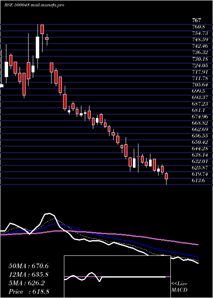Click the 5MA : 626.2 readout
The width and height of the screenshot is (213, 298).
pos(27,283)
